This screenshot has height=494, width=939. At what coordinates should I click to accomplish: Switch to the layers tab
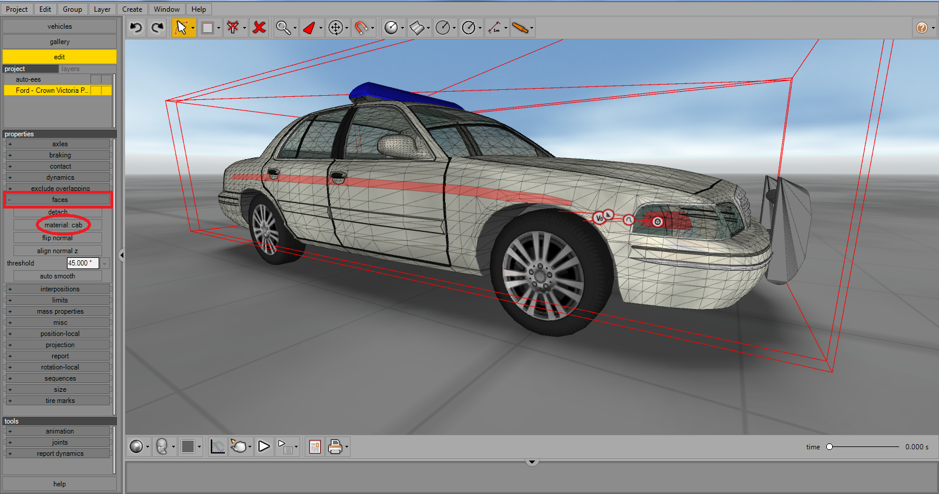click(x=70, y=69)
